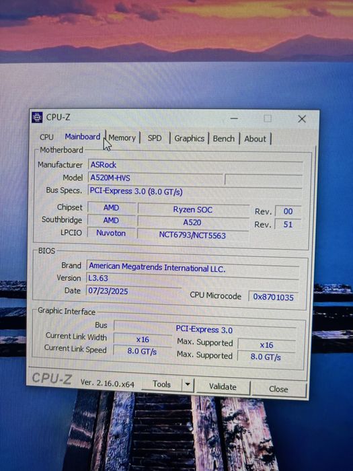Minimize the CPU-Z window
This screenshot has height=471, width=353.
pyautogui.click(x=234, y=118)
